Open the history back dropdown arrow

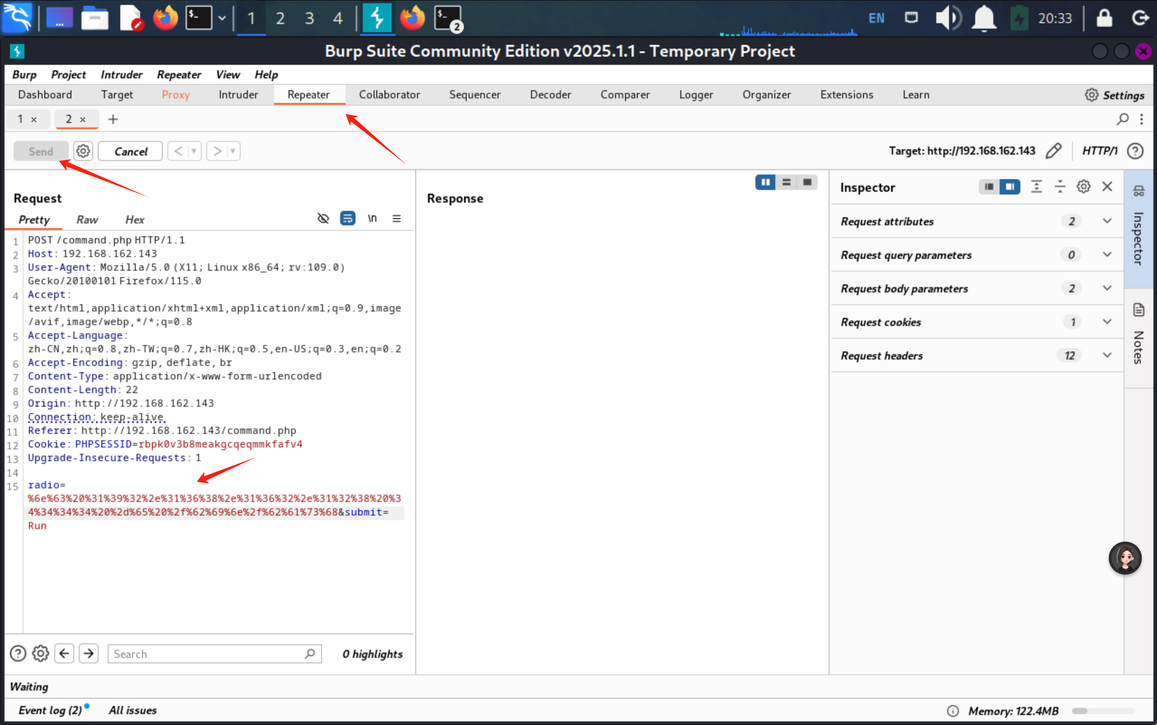coord(194,152)
